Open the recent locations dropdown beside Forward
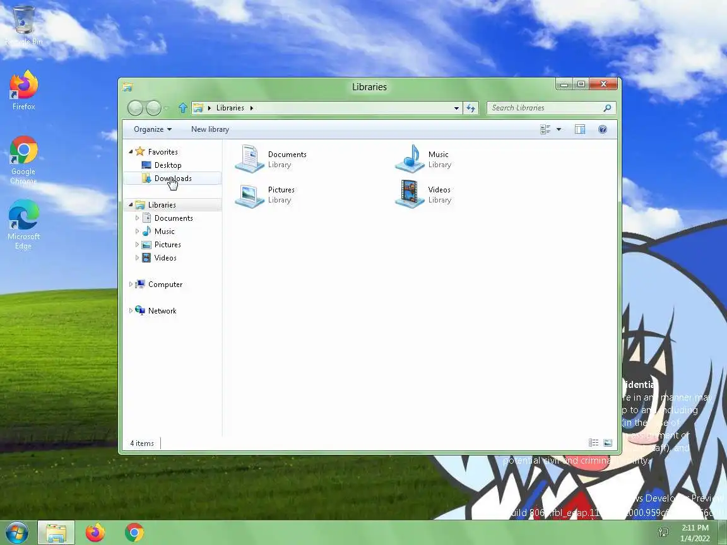 tap(166, 108)
